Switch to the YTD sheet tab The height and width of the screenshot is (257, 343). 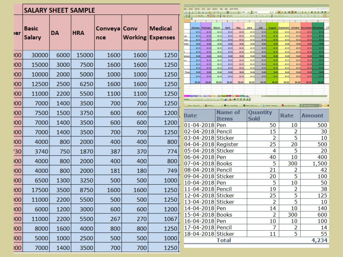(x=247, y=96)
